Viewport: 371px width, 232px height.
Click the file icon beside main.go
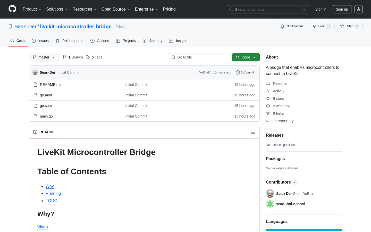(x=36, y=116)
